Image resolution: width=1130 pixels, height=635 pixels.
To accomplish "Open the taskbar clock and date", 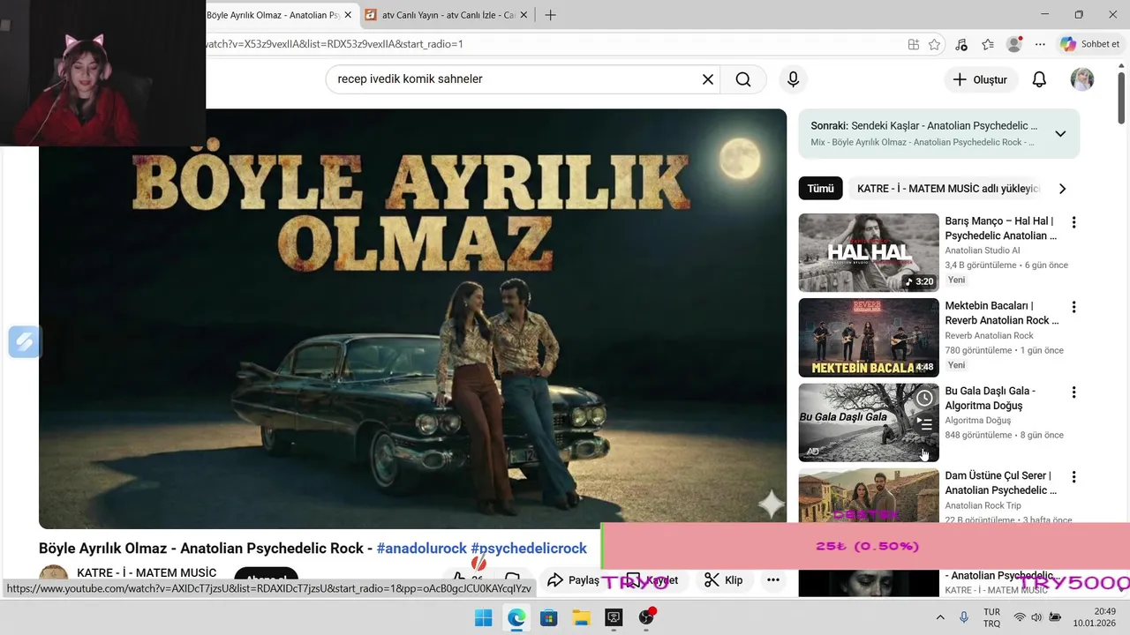I will (1096, 617).
